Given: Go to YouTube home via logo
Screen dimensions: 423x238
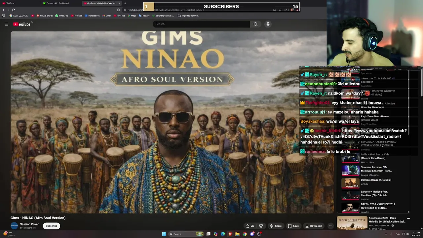Looking at the screenshot, I should click(21, 24).
